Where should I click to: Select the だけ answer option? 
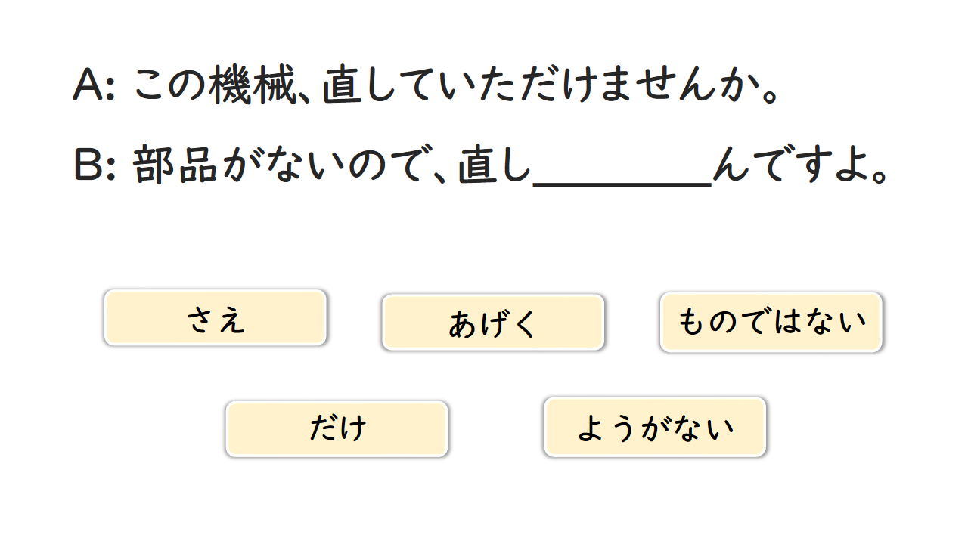click(337, 429)
